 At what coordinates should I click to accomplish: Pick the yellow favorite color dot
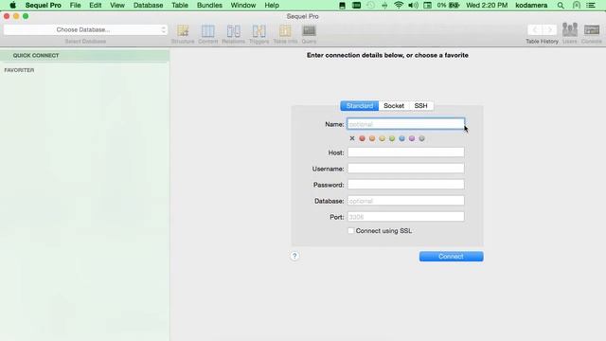coord(382,138)
